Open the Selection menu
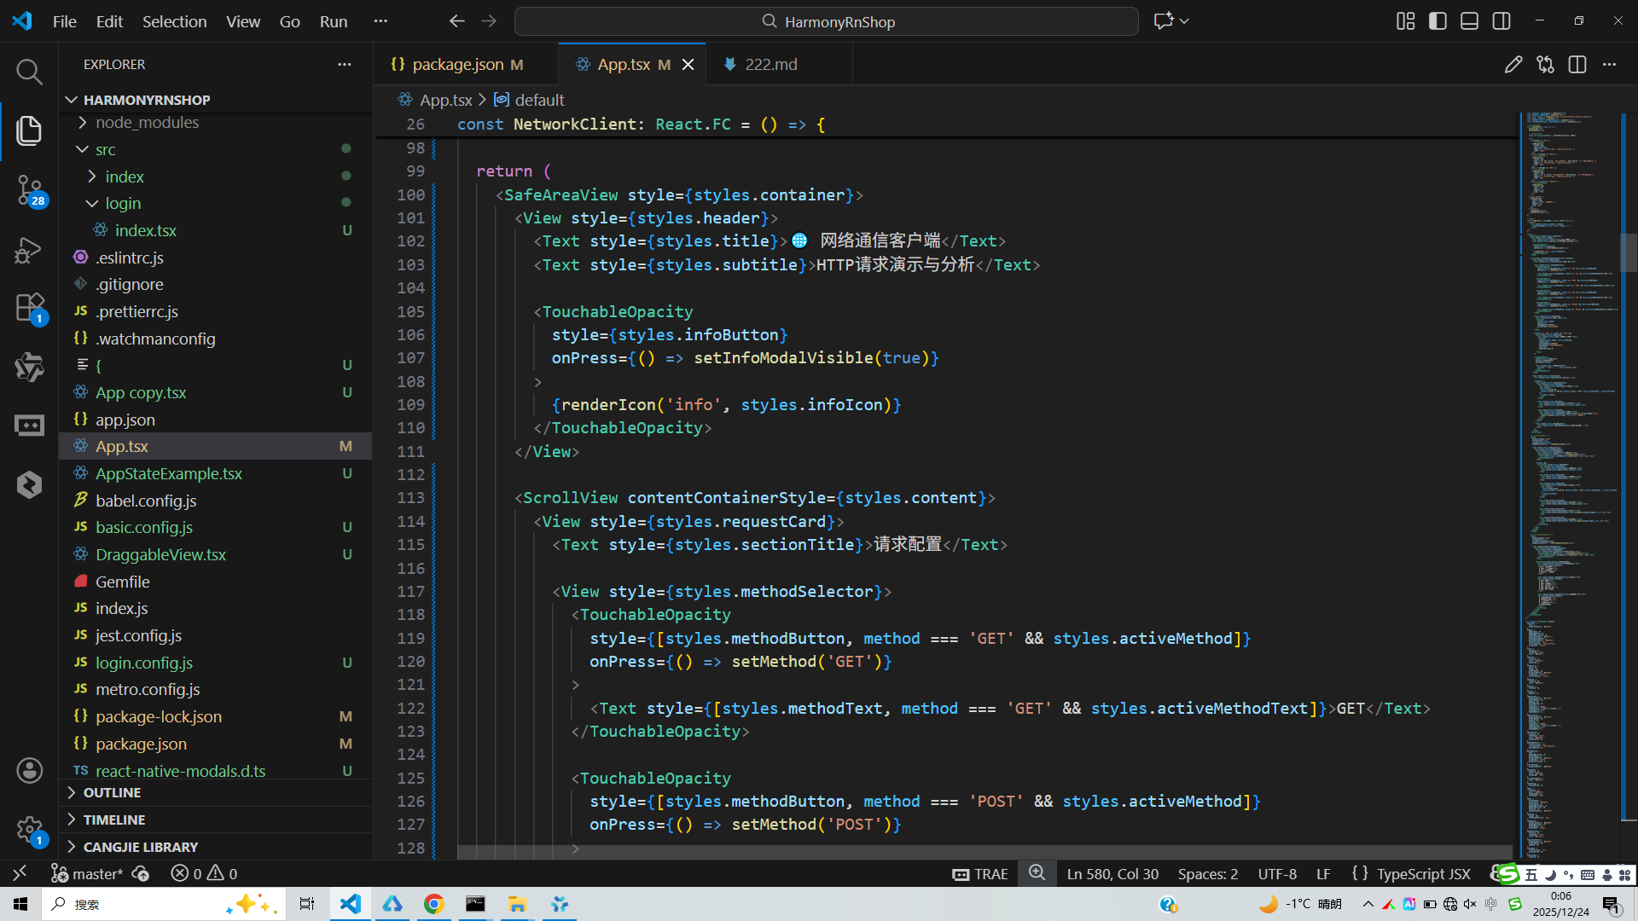Viewport: 1638px width, 921px height. pyautogui.click(x=174, y=21)
